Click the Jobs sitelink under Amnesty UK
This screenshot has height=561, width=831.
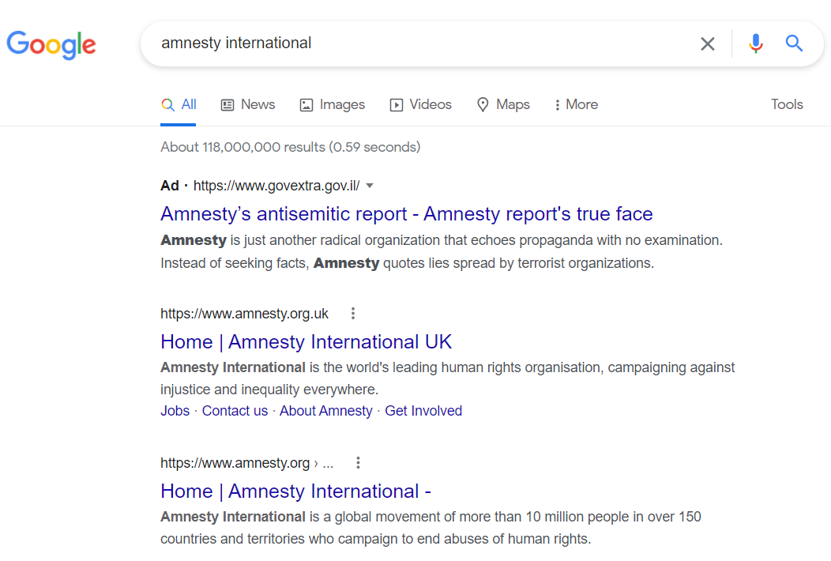click(x=175, y=410)
